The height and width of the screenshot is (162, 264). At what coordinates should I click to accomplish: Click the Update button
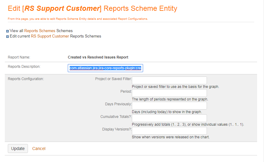18,148
